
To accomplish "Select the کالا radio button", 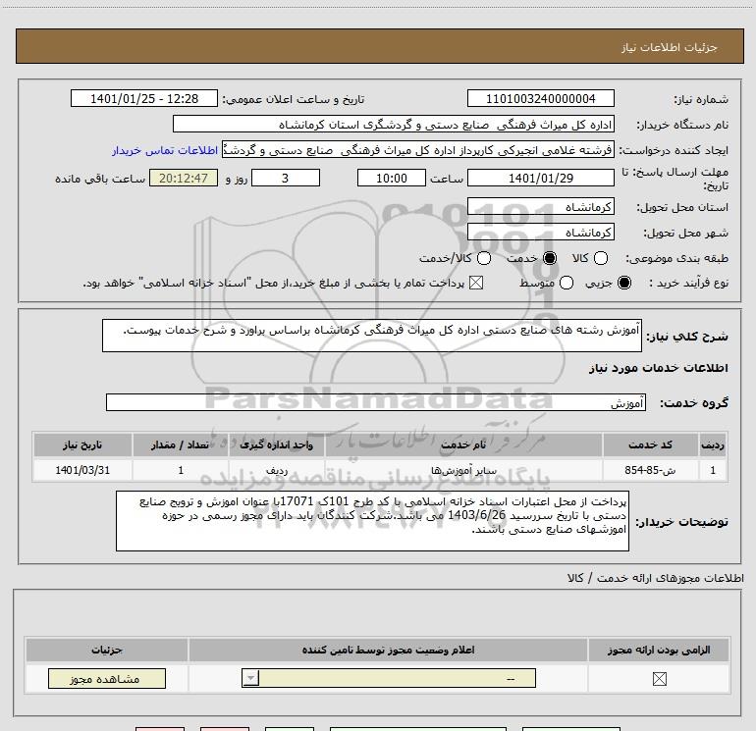I will coord(600,258).
